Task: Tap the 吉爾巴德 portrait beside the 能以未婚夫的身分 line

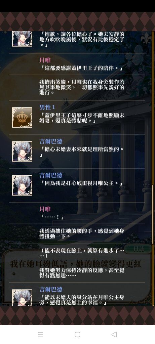Action: point(22,298)
